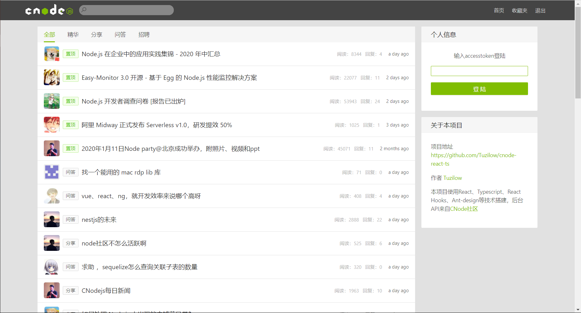This screenshot has height=313, width=581.
Task: Click 退出 to log out
Action: [540, 10]
